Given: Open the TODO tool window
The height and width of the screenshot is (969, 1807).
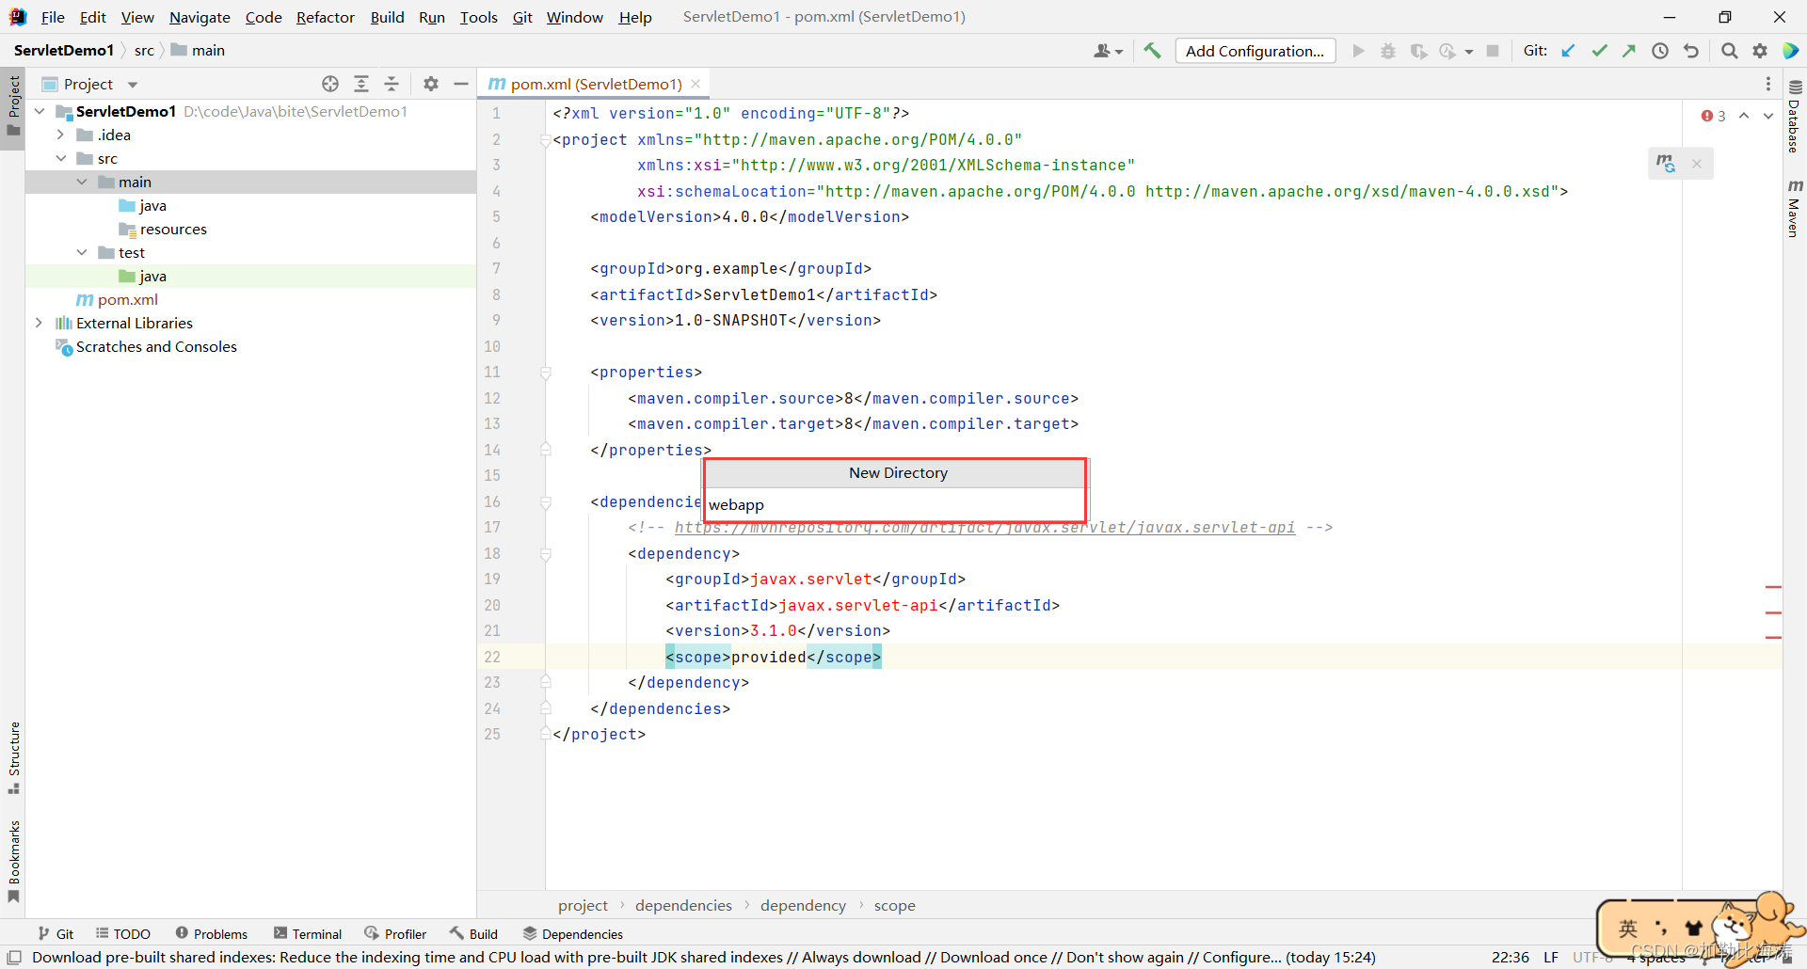Looking at the screenshot, I should [123, 933].
